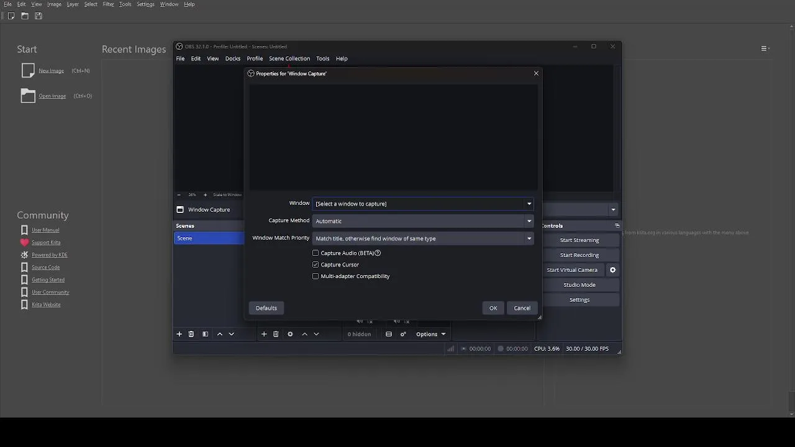Zoom in the OBS preview with plus icon
The image size is (795, 447).
click(205, 195)
